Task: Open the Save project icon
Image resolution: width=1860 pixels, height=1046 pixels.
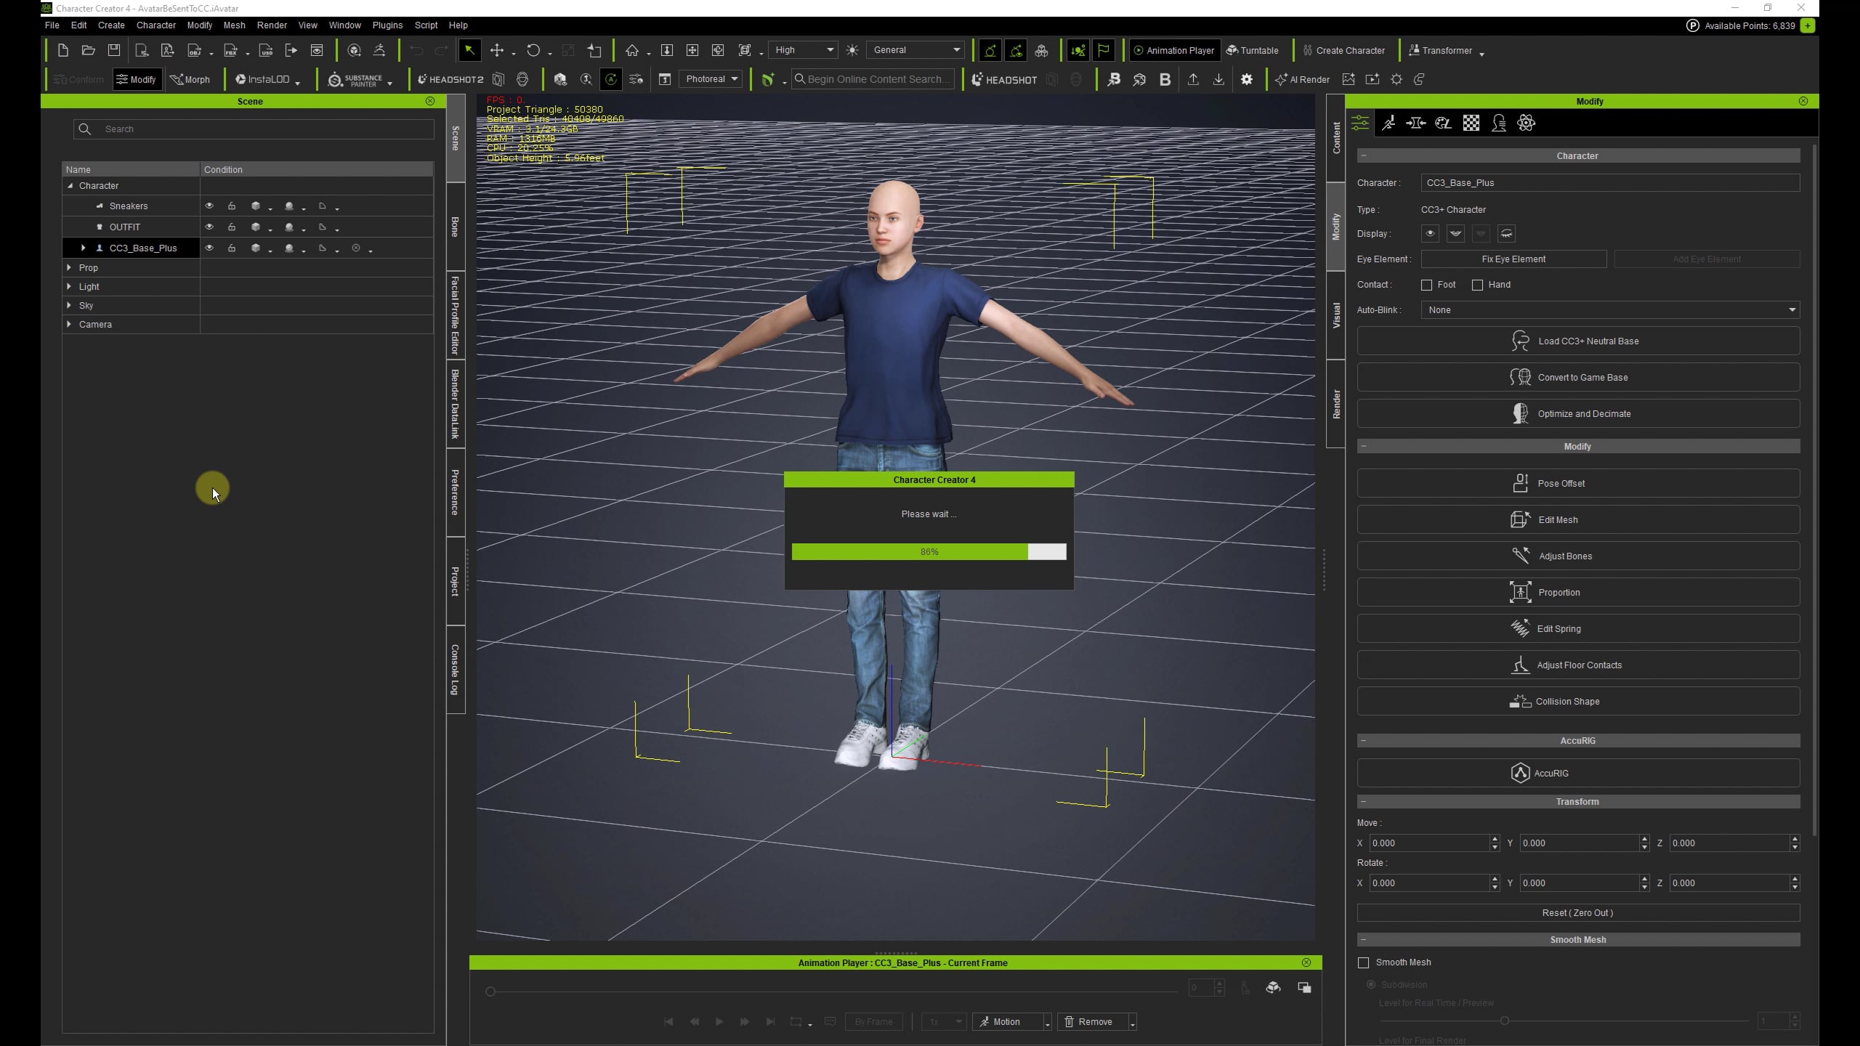Action: (x=114, y=51)
